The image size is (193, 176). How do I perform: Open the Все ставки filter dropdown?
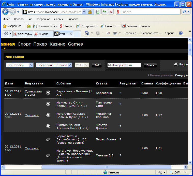click(20, 65)
